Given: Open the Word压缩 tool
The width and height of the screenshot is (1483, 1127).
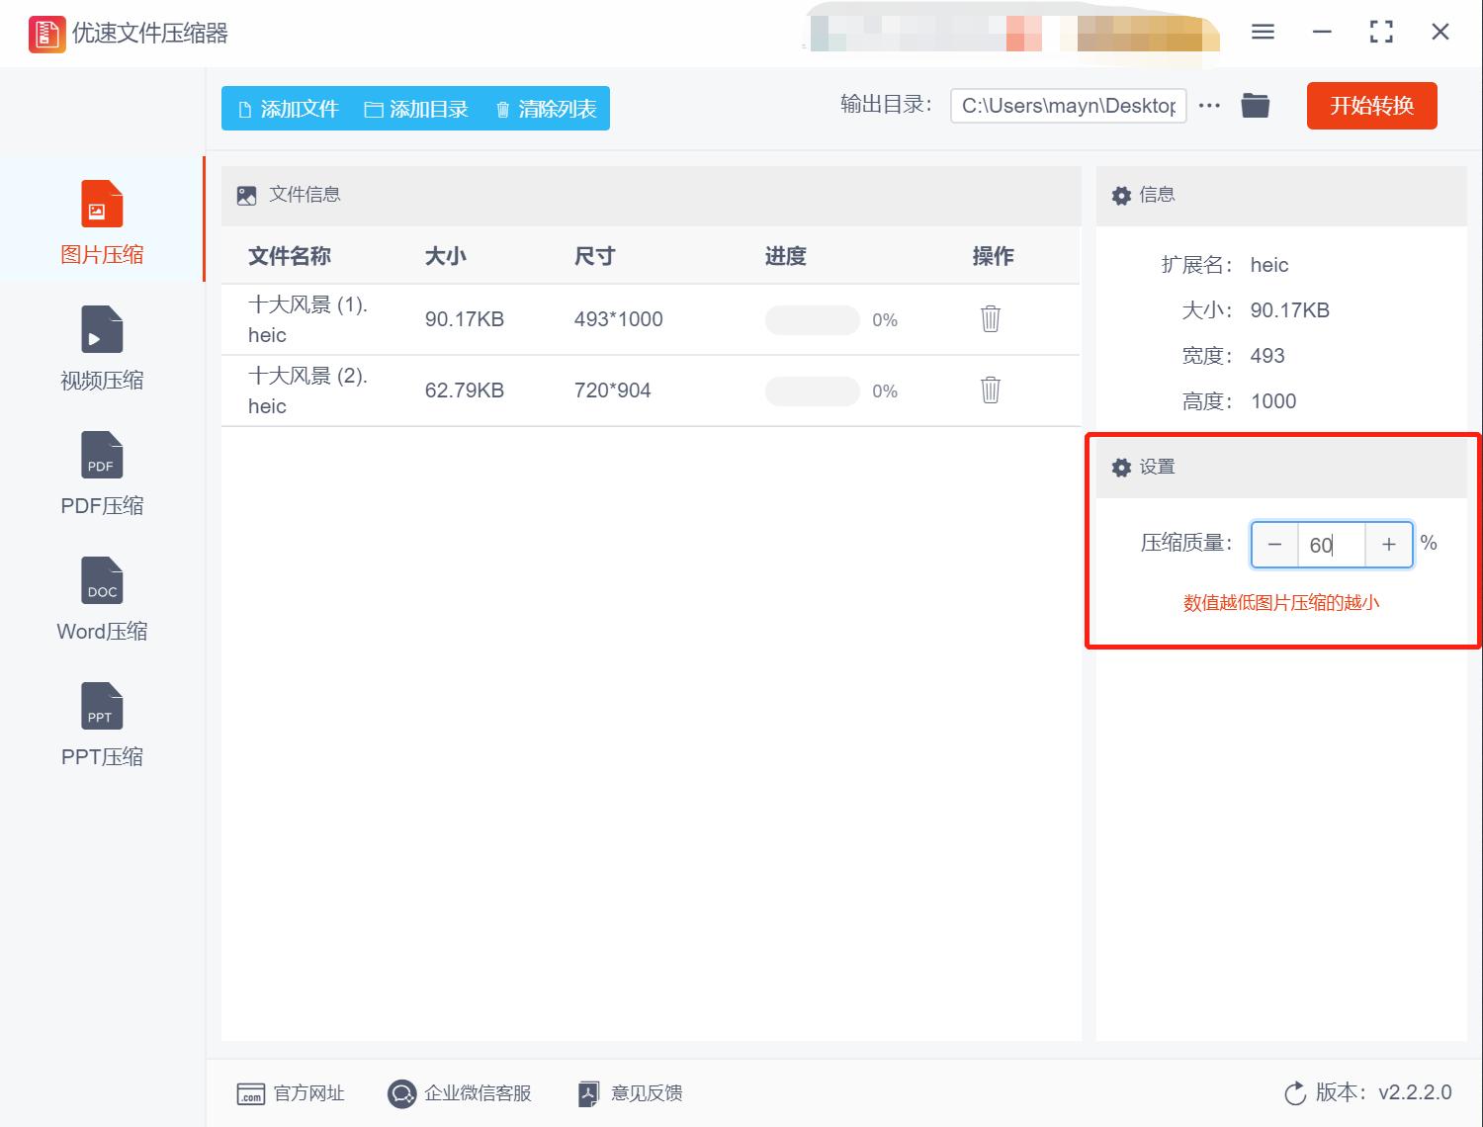Looking at the screenshot, I should (x=100, y=596).
